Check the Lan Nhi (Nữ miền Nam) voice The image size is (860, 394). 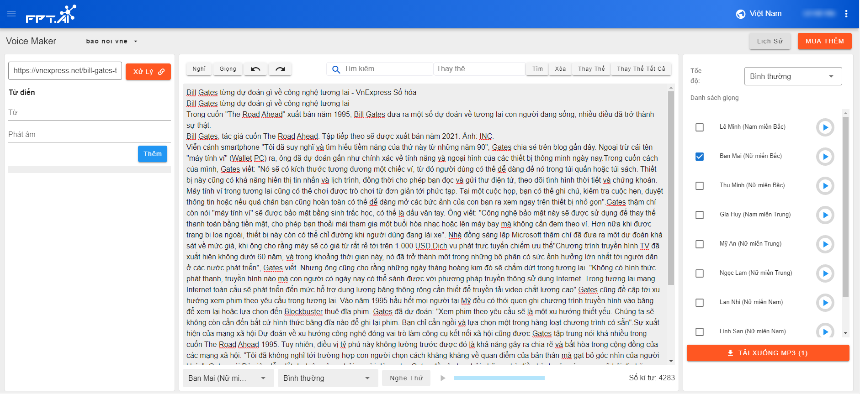(700, 303)
